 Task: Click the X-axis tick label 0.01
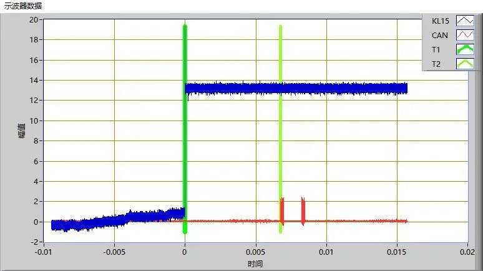point(326,252)
